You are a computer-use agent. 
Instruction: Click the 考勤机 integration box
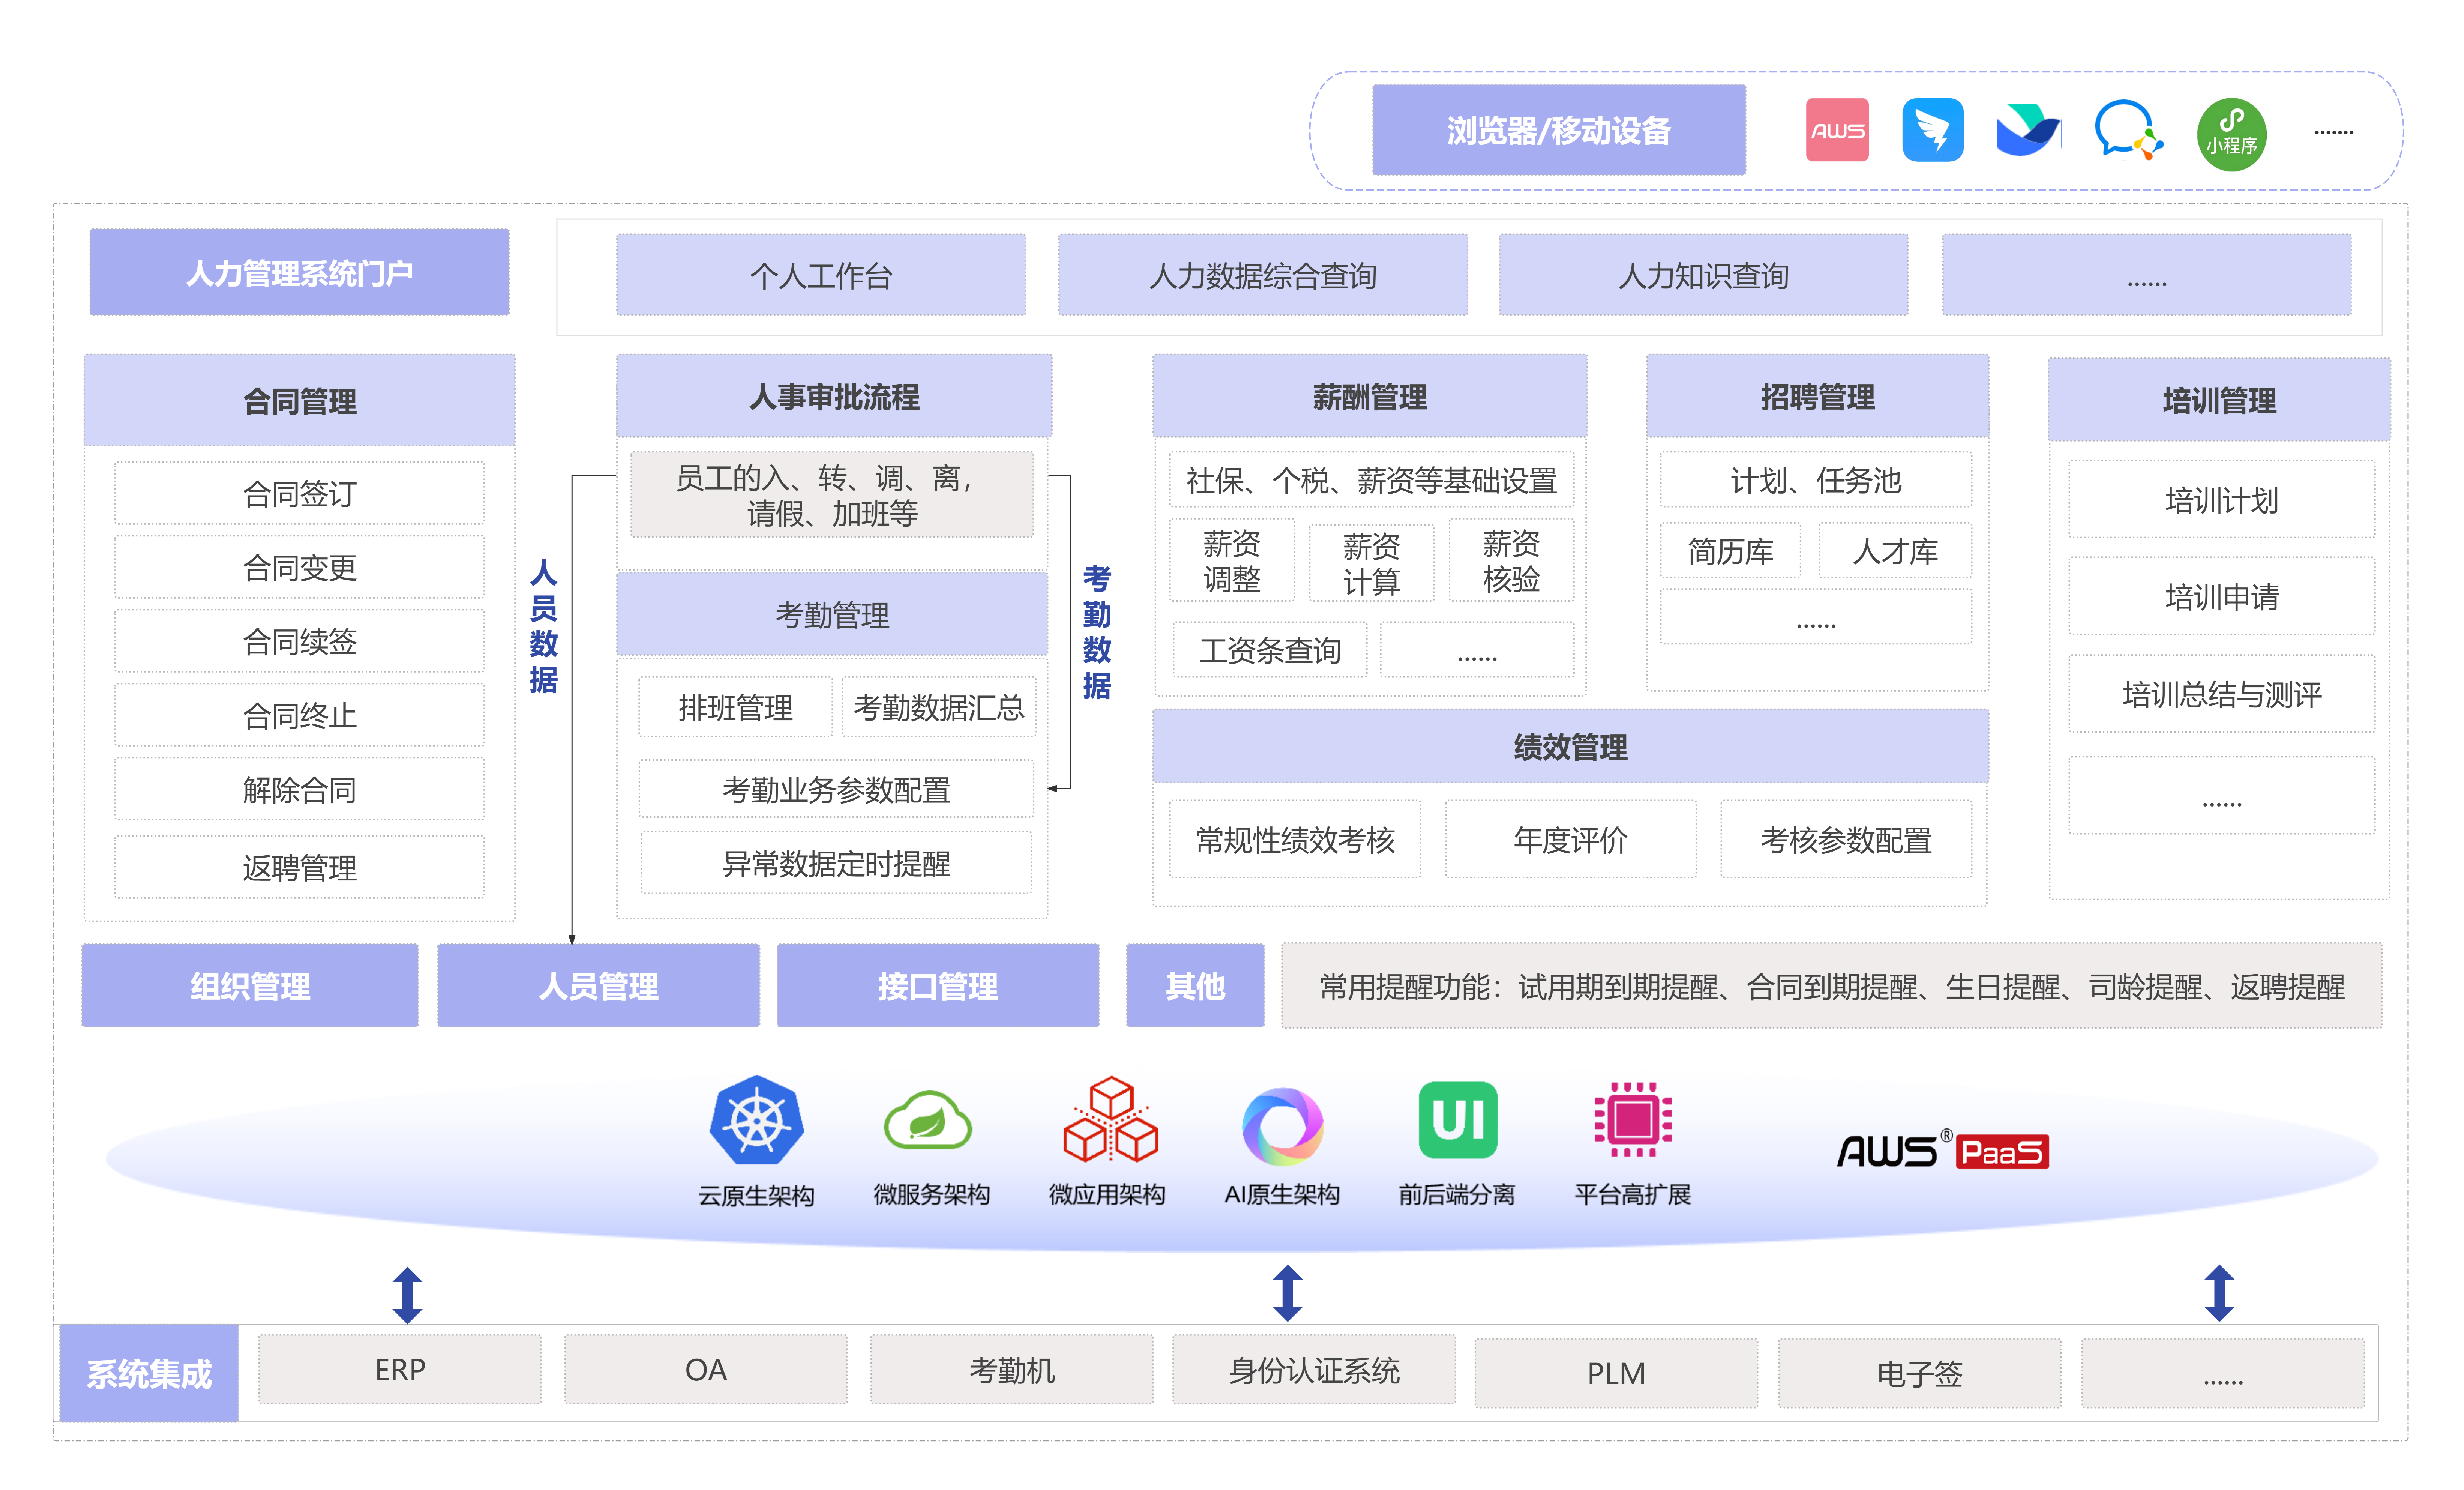tap(1011, 1369)
